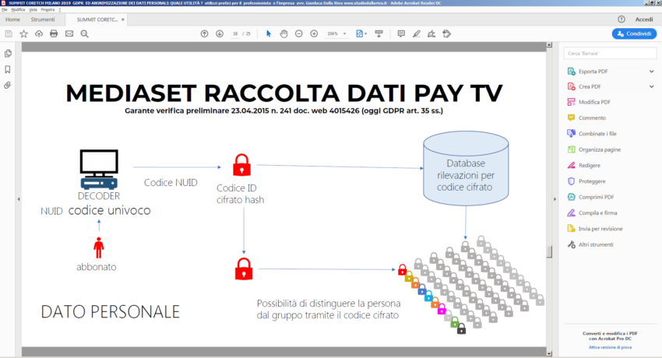Open attachments paperclip panel
662x358 pixels.
(8, 85)
